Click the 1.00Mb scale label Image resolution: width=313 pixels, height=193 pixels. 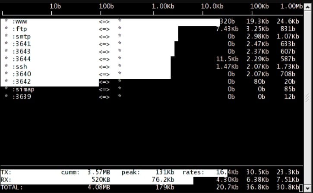(292, 6)
